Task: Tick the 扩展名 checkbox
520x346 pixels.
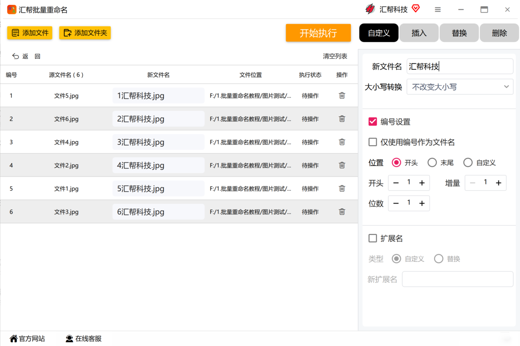Action: 373,238
